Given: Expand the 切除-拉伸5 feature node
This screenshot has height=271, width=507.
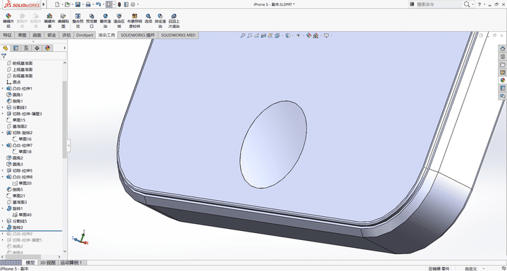Looking at the screenshot, I should 3,171.
